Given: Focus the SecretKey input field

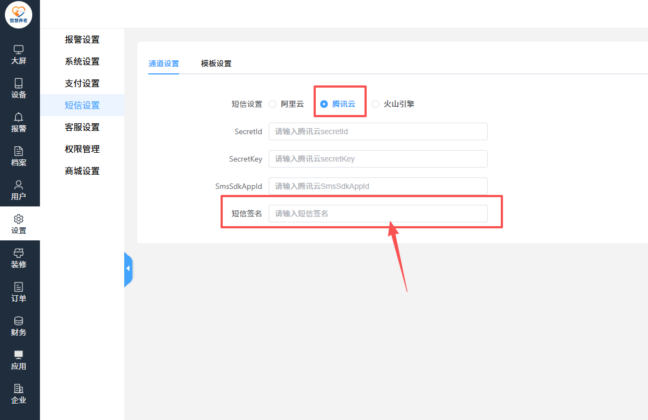Looking at the screenshot, I should tap(378, 159).
